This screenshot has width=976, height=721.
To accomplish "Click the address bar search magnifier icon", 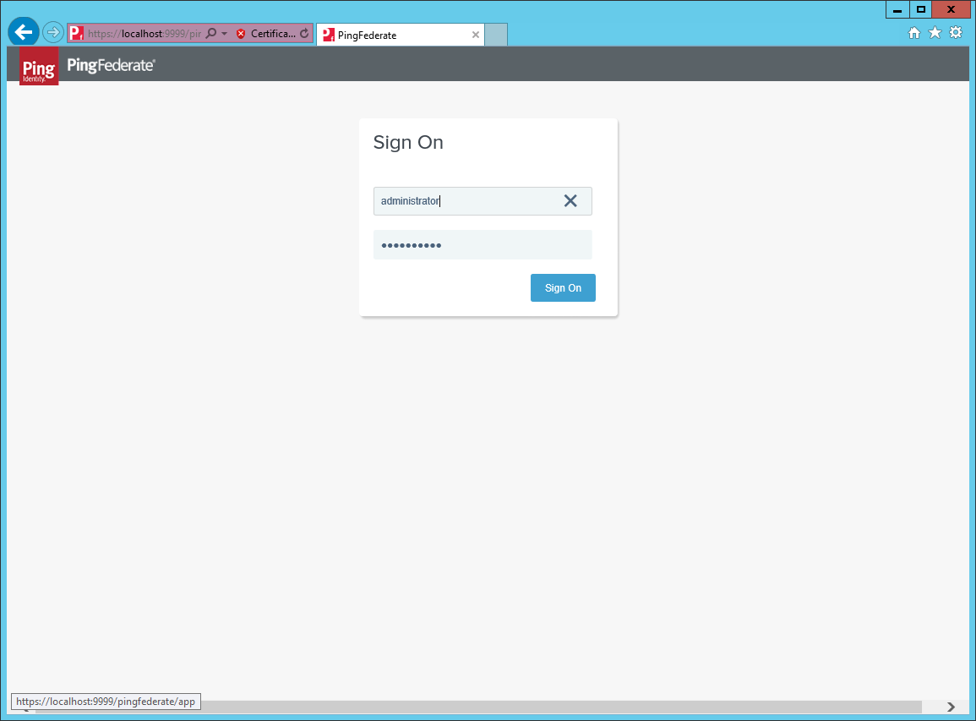I will (211, 33).
